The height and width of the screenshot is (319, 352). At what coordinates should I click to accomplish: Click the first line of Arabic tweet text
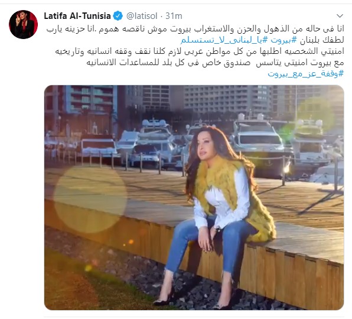[195, 29]
